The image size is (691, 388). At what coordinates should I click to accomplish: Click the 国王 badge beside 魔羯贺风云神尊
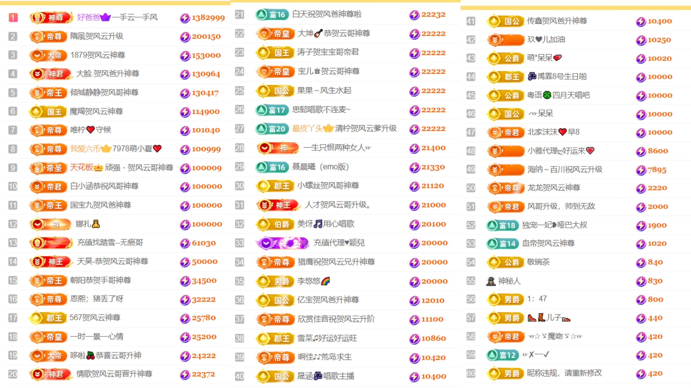click(48, 112)
